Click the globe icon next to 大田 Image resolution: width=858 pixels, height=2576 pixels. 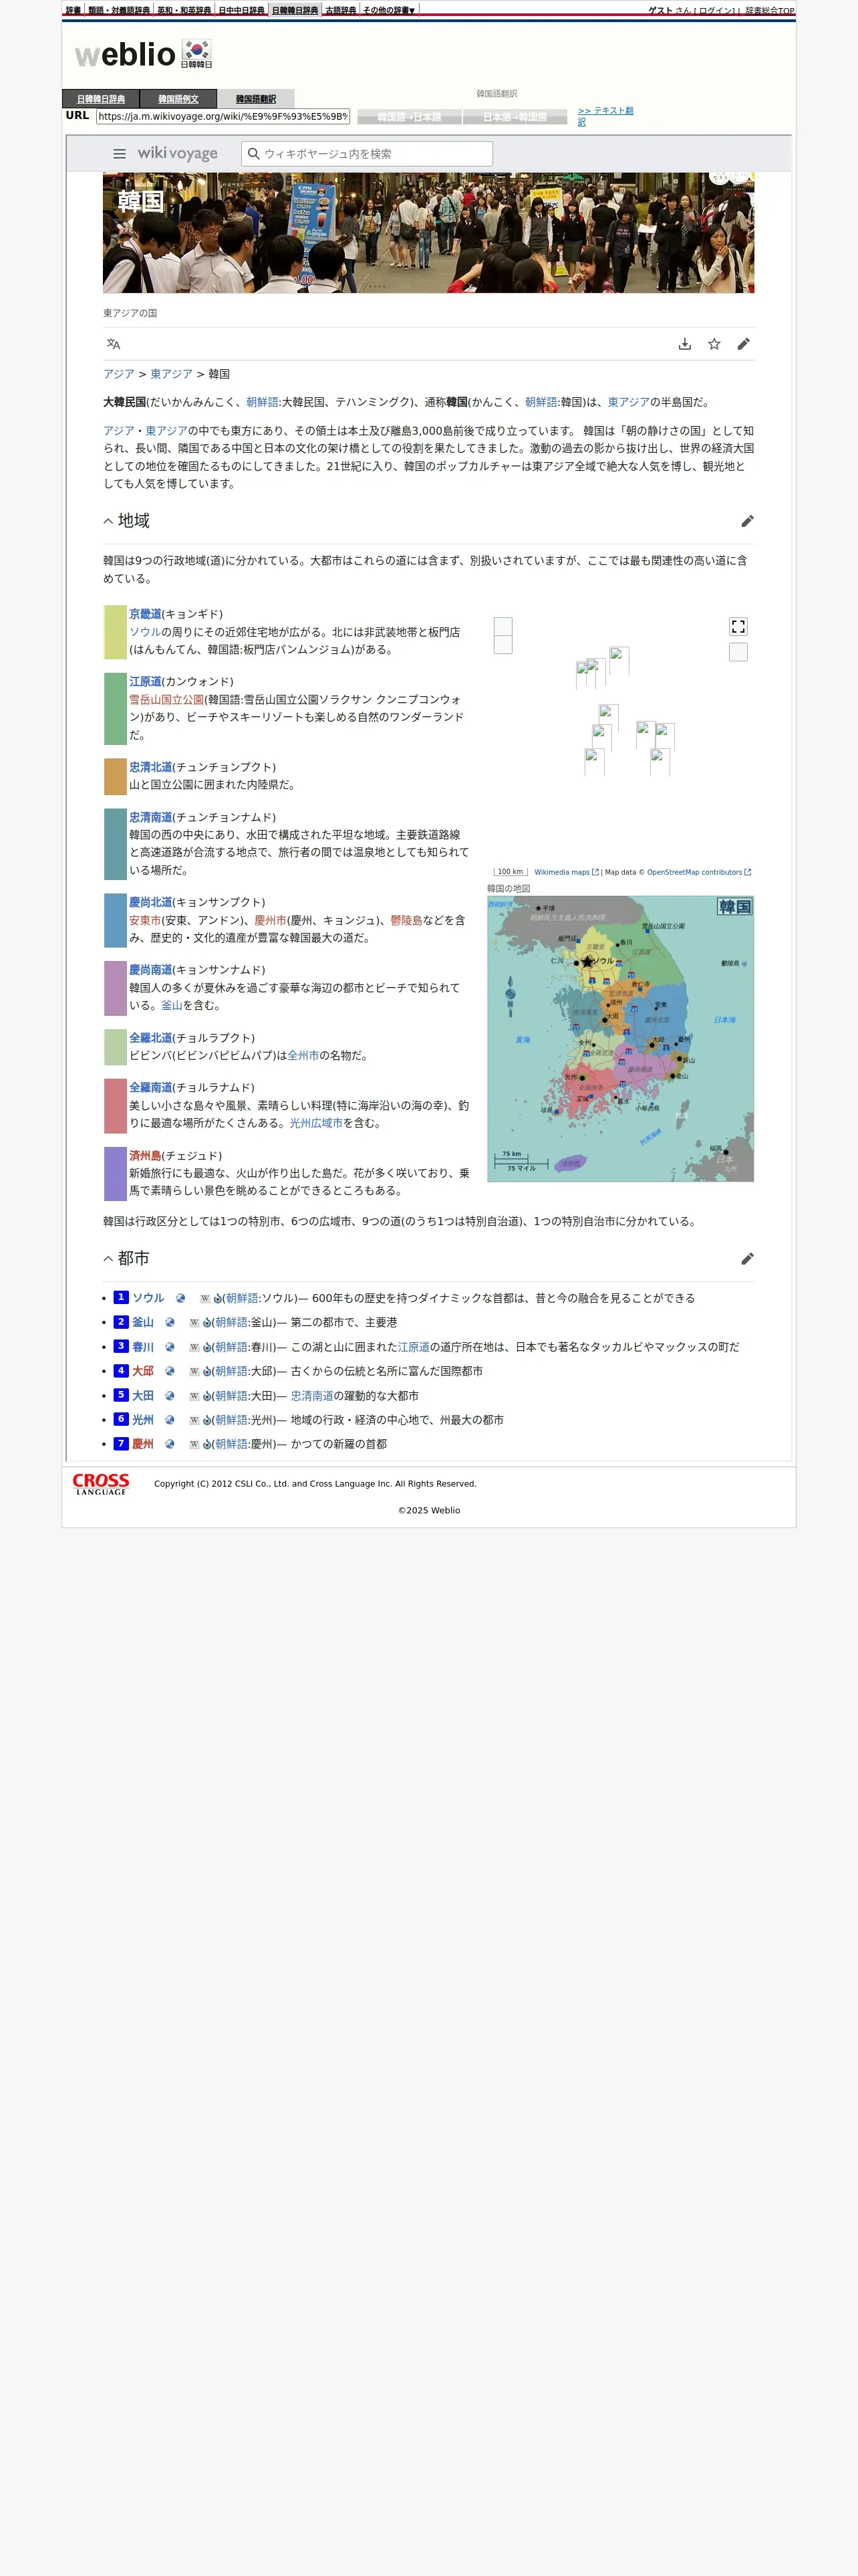click(170, 1396)
